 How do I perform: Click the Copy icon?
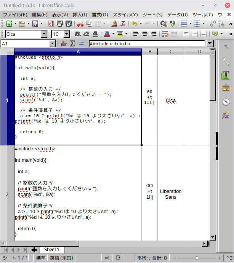point(89,24)
